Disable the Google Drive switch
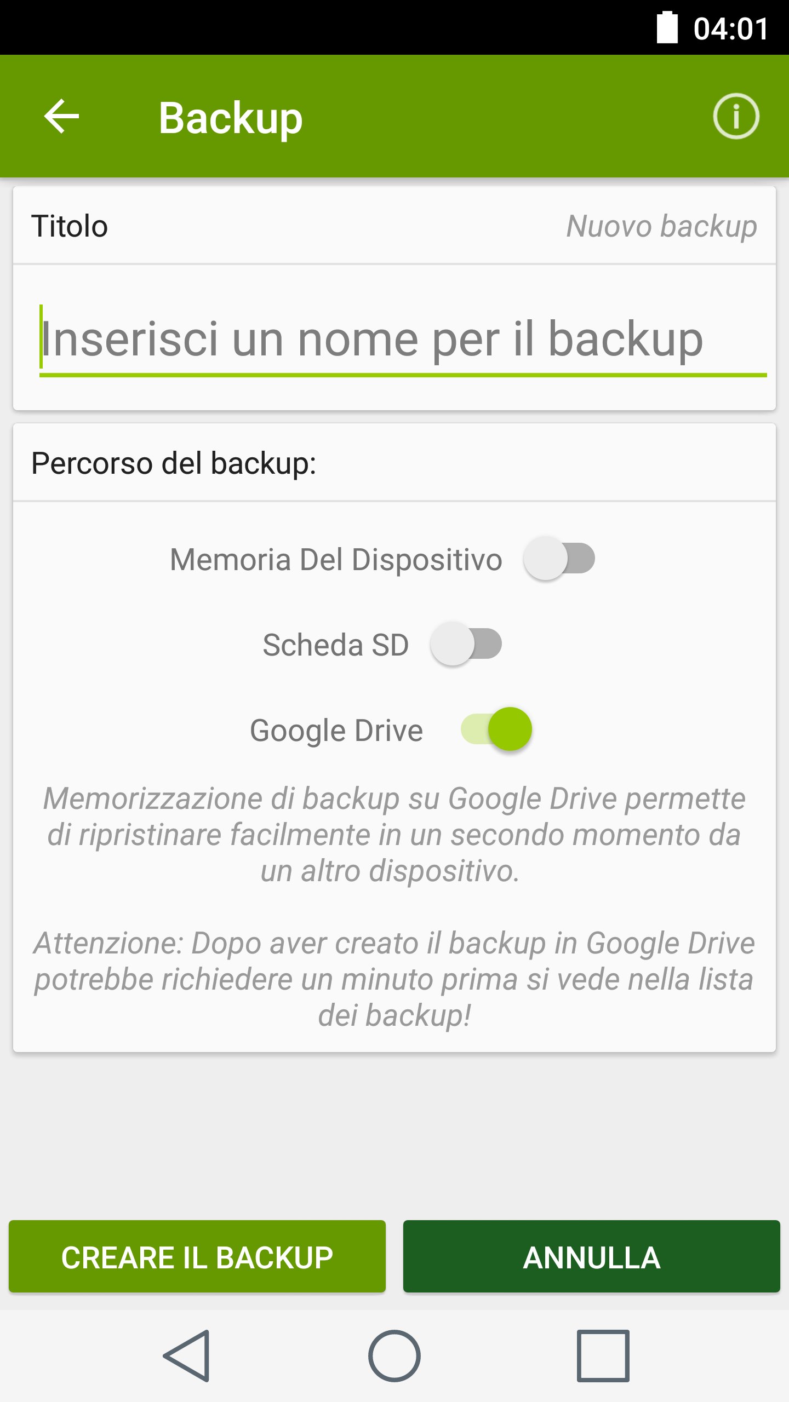789x1402 pixels. pos(496,729)
